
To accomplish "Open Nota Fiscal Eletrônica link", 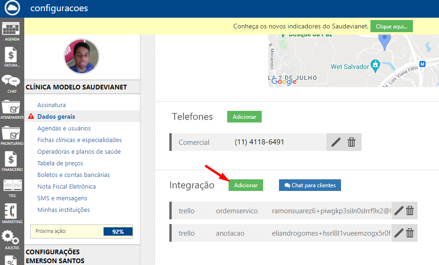I will coord(67,186).
